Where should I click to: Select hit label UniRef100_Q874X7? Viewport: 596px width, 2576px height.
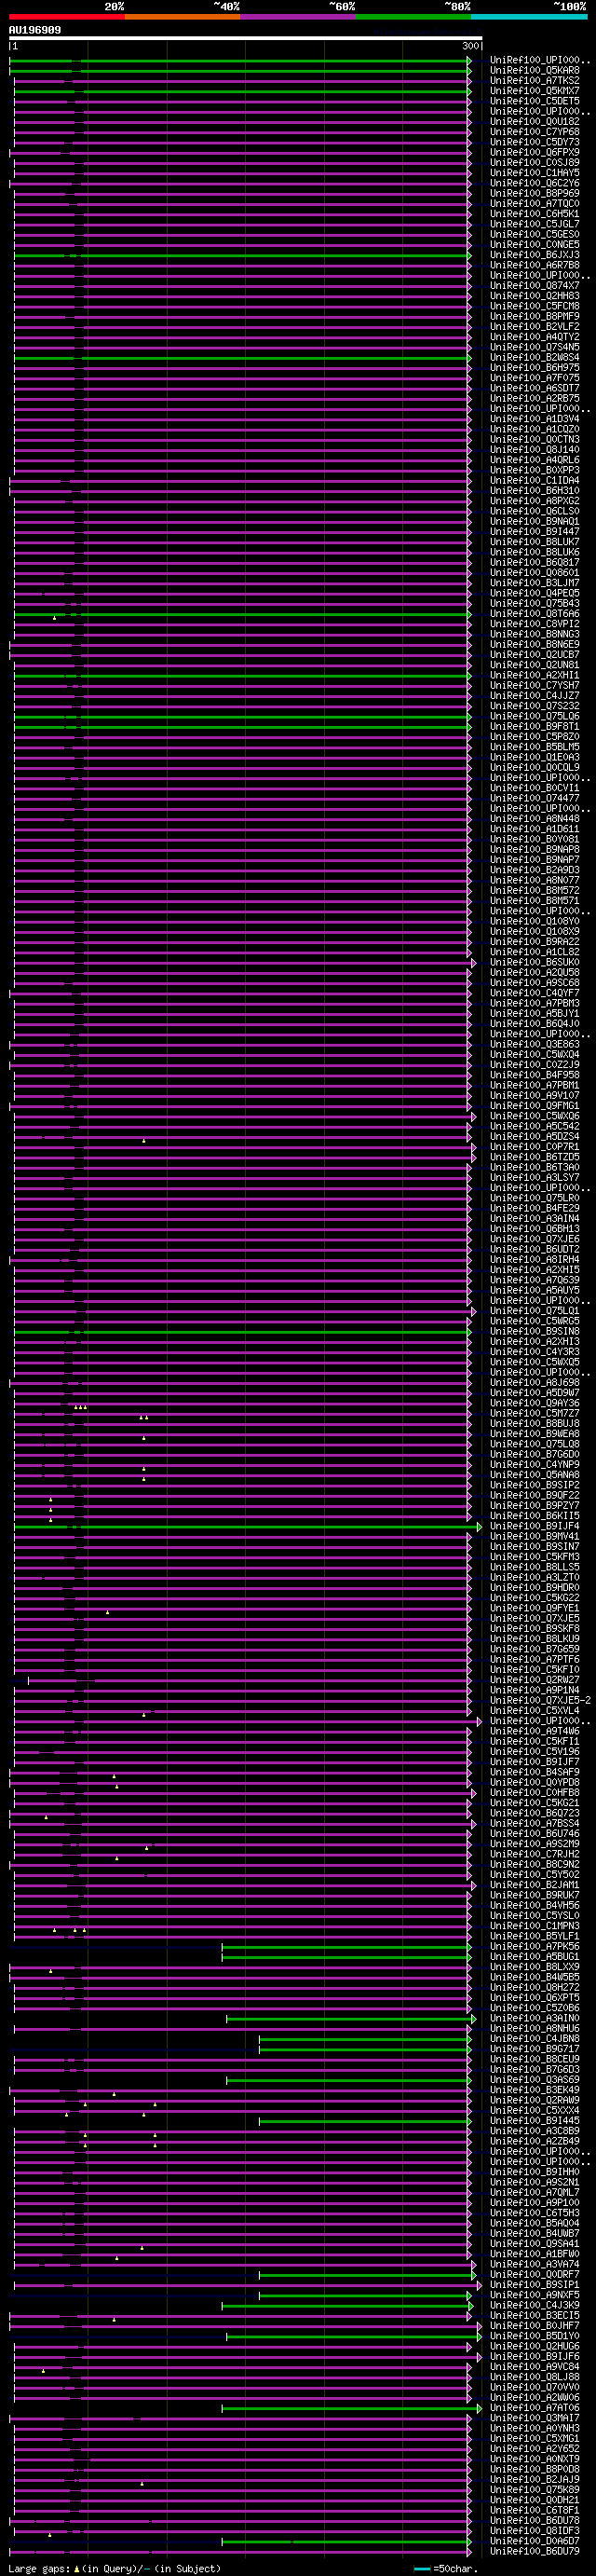(x=535, y=286)
